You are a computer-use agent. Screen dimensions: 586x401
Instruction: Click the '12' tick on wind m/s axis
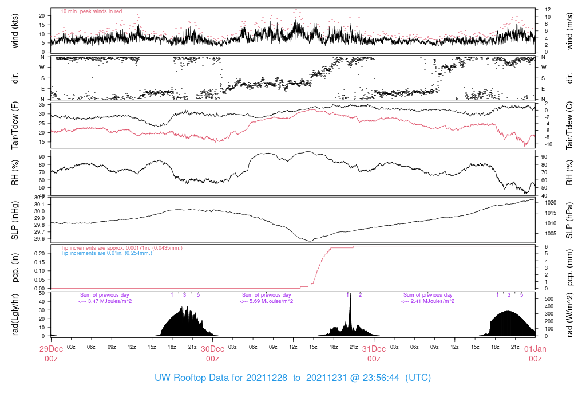(548, 10)
